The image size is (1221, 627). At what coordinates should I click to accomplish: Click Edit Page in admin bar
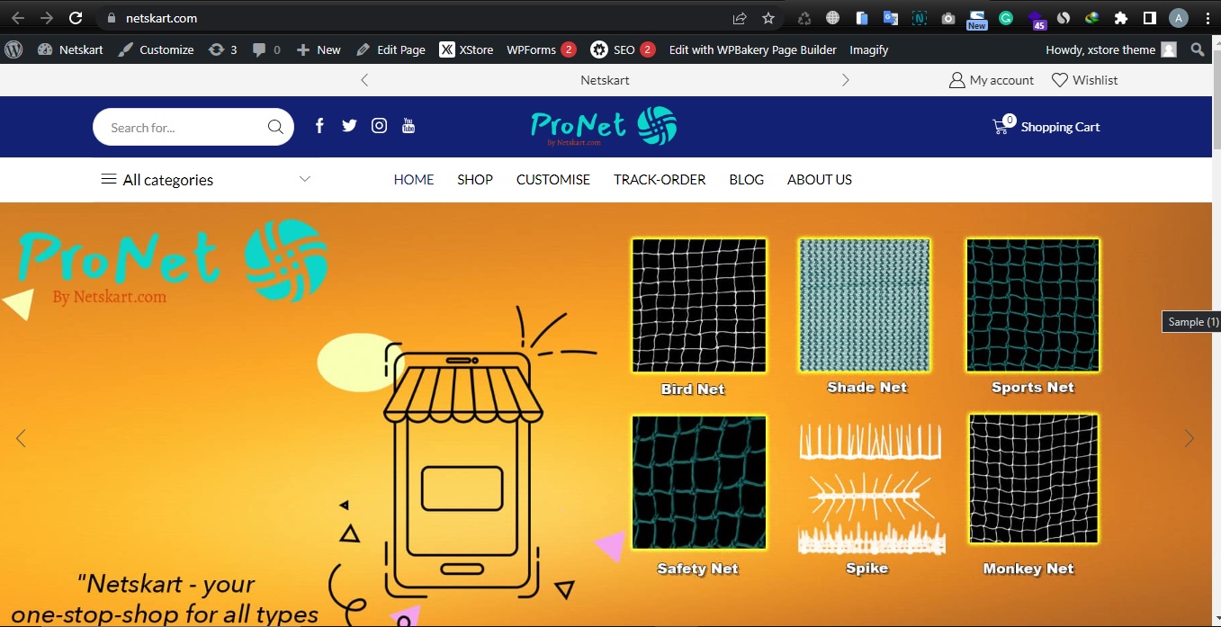tap(391, 49)
